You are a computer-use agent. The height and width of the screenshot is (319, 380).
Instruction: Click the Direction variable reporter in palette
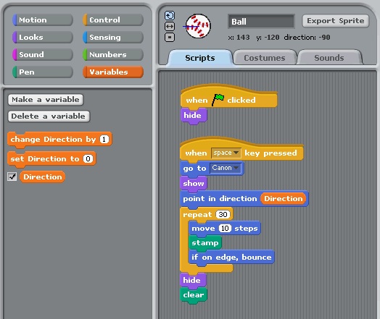[x=42, y=177]
